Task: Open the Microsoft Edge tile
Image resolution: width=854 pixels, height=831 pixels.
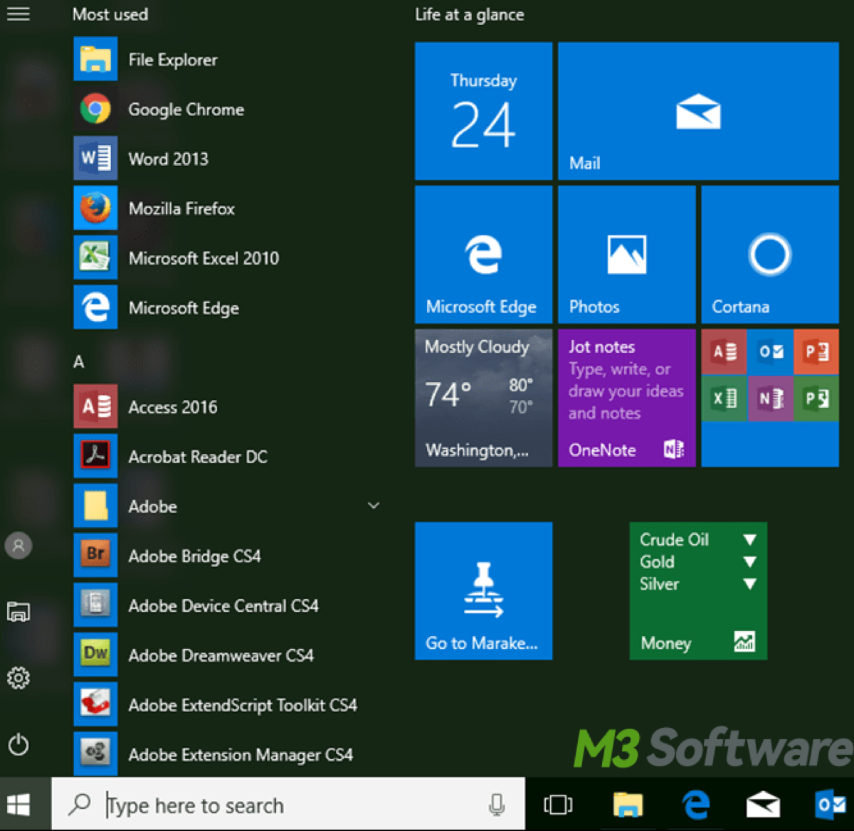Action: (x=483, y=255)
